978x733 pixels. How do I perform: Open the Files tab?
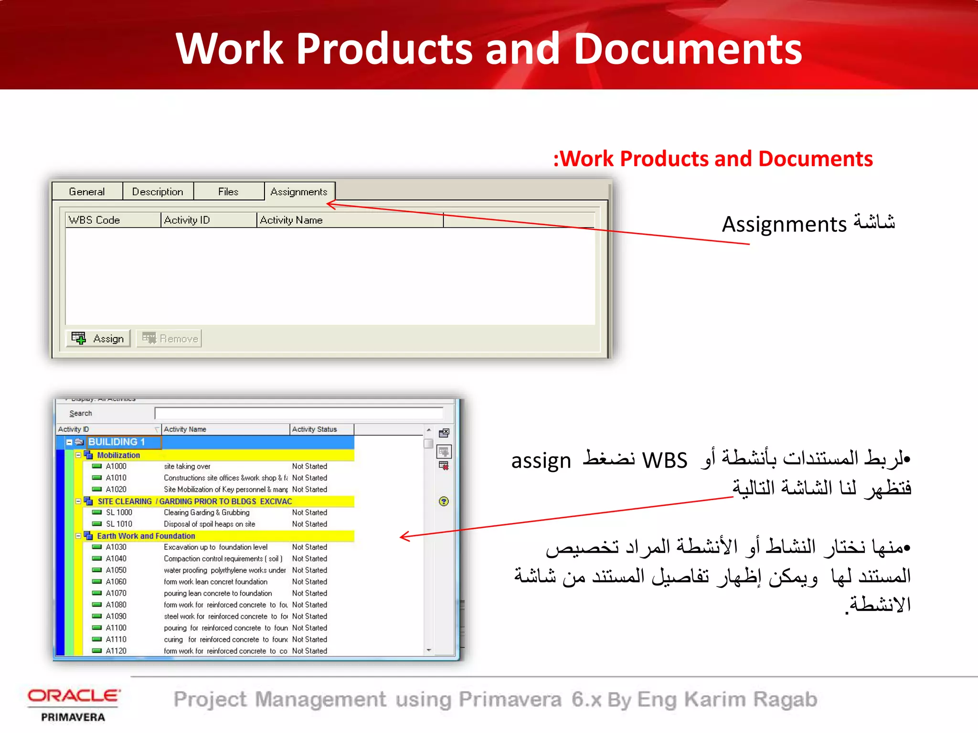[x=228, y=192]
